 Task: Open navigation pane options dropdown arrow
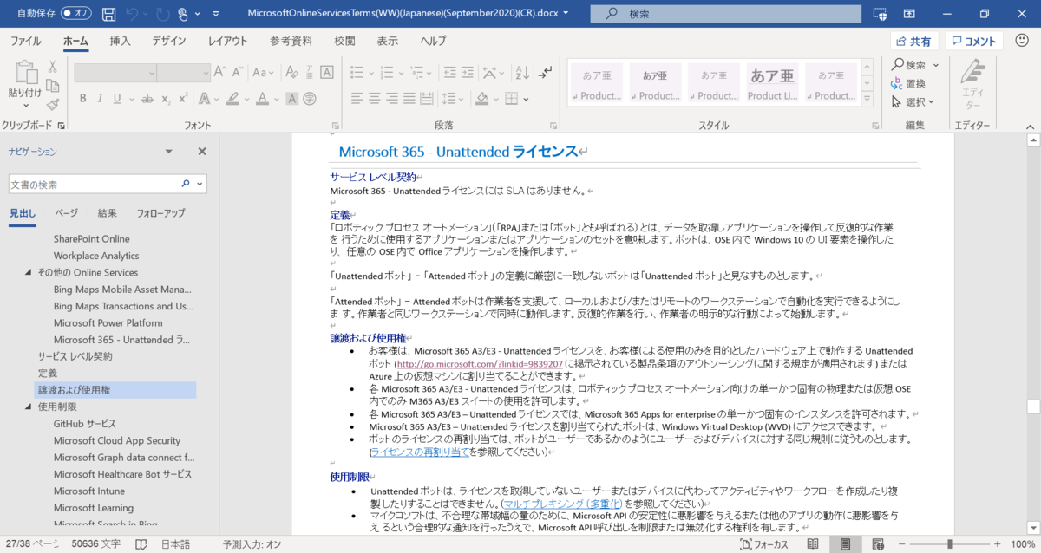pos(170,152)
